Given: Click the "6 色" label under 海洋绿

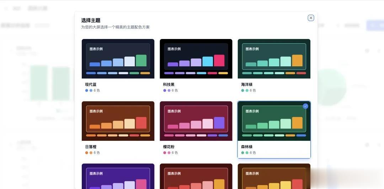Looking at the screenshot, I should (x=253, y=90).
